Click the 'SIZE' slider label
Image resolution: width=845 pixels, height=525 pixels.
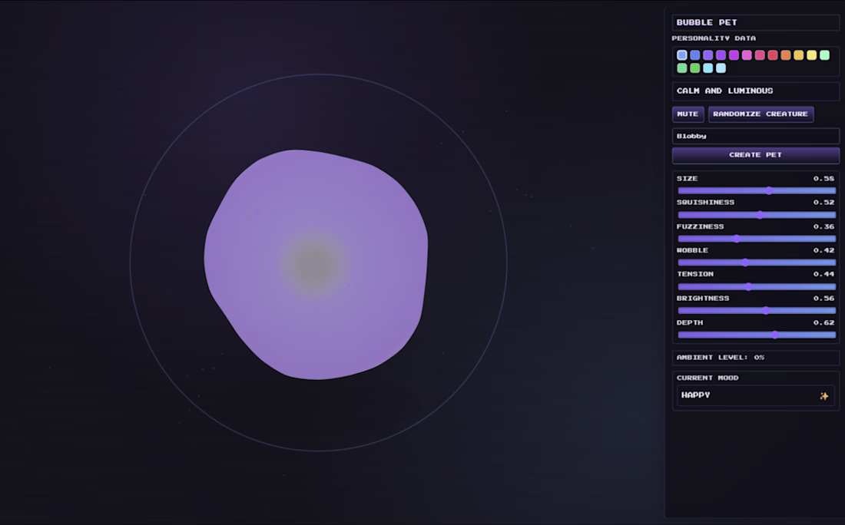point(687,179)
